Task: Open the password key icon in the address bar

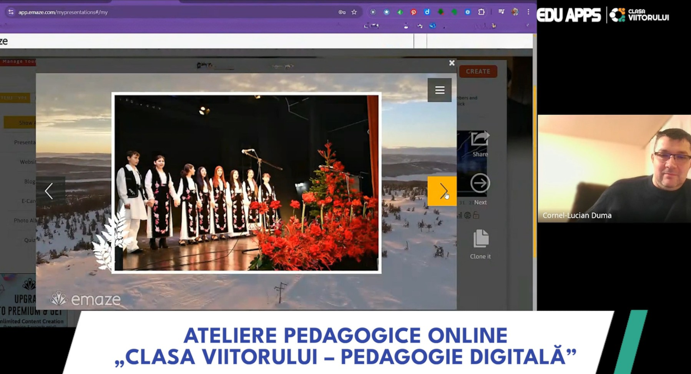Action: point(342,12)
